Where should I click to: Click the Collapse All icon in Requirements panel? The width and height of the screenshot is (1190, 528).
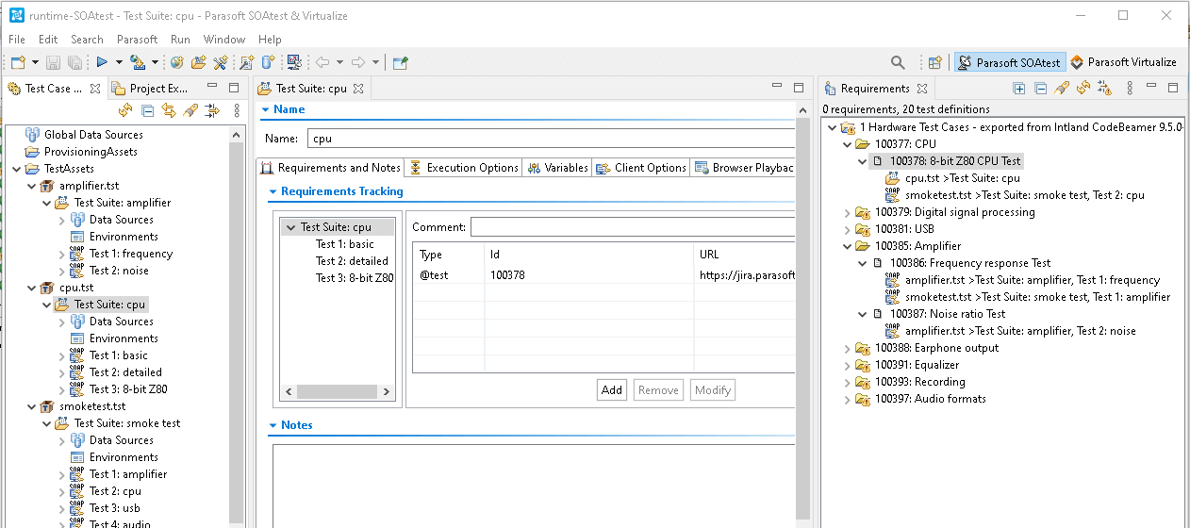1040,88
